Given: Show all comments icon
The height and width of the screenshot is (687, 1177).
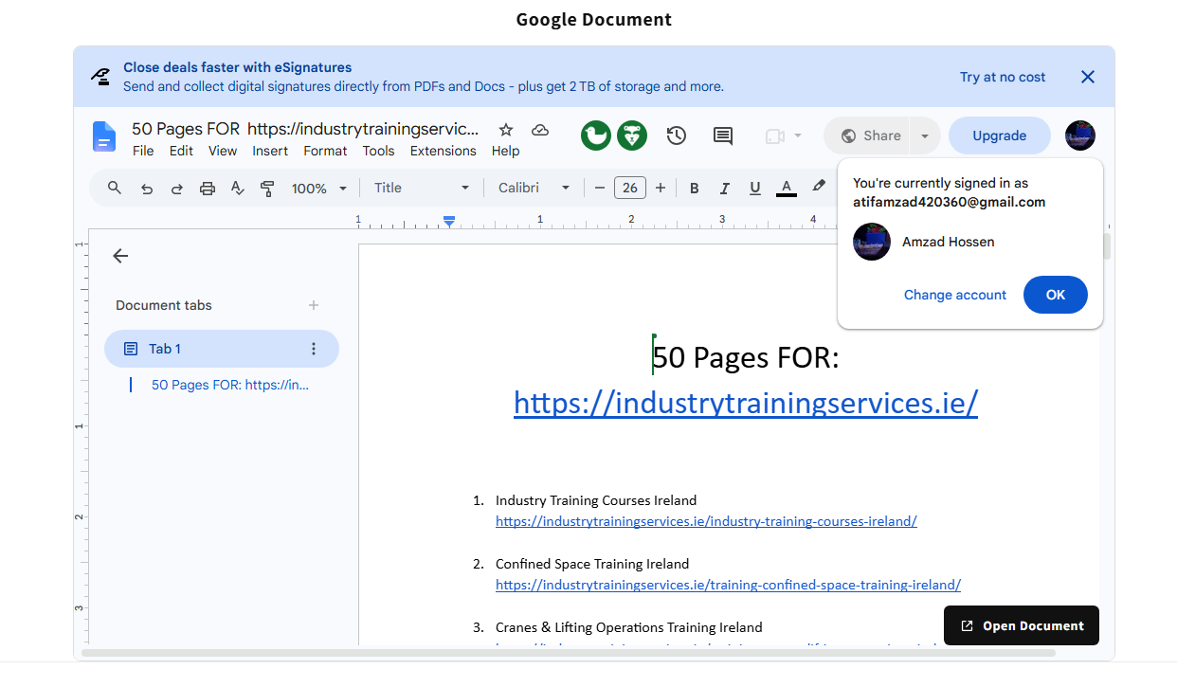Looking at the screenshot, I should tap(723, 136).
